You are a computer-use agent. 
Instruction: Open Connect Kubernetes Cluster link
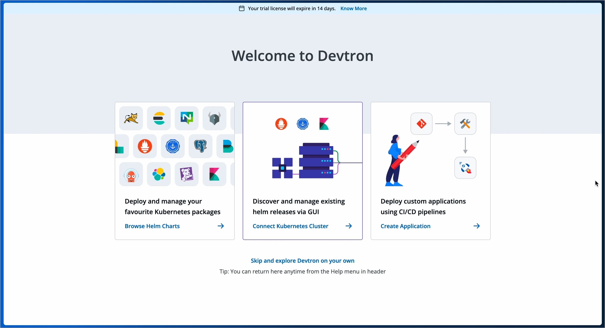tap(290, 226)
